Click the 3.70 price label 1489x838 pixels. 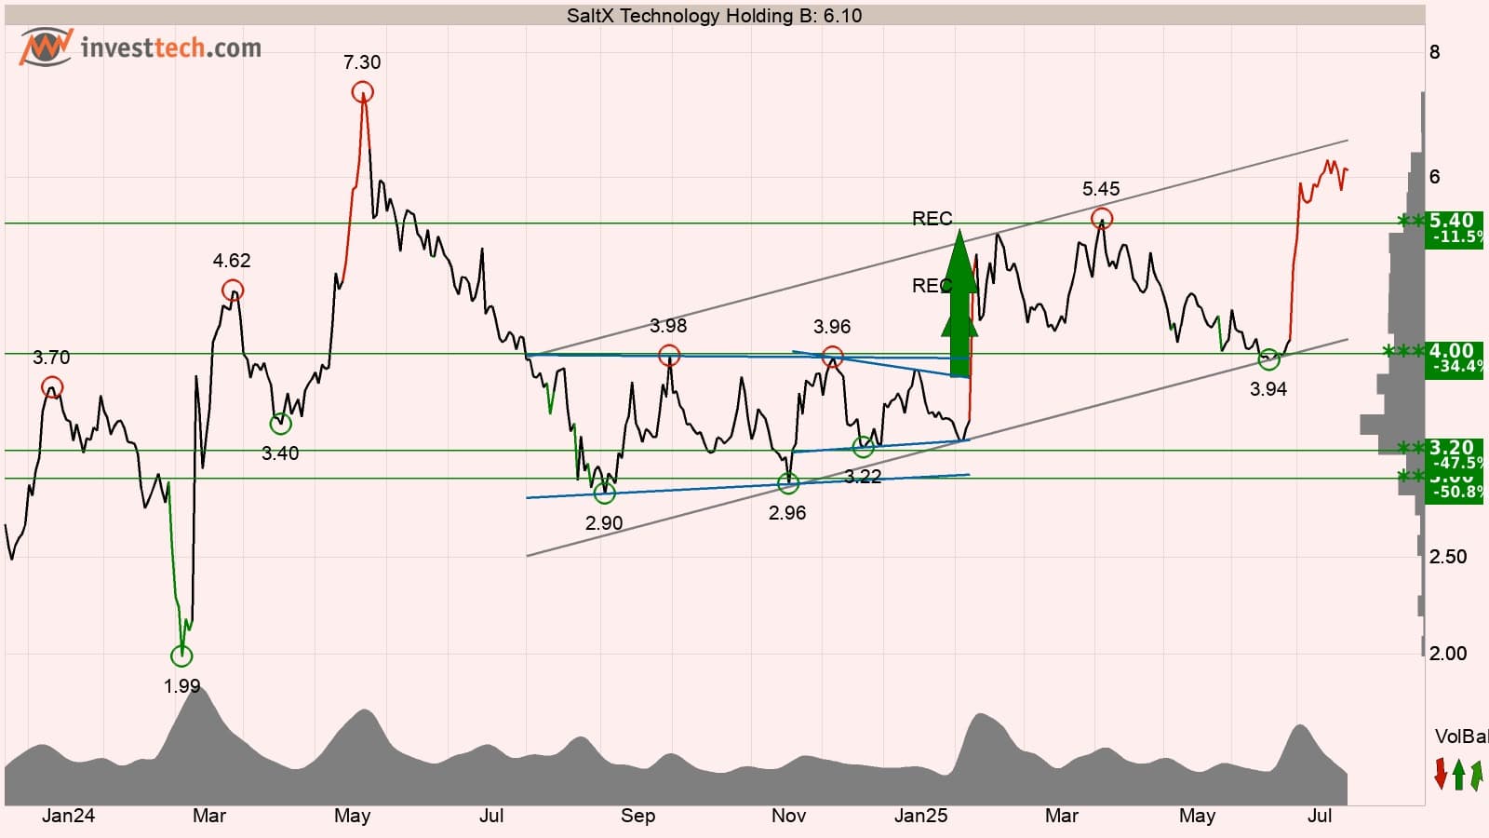click(x=51, y=358)
